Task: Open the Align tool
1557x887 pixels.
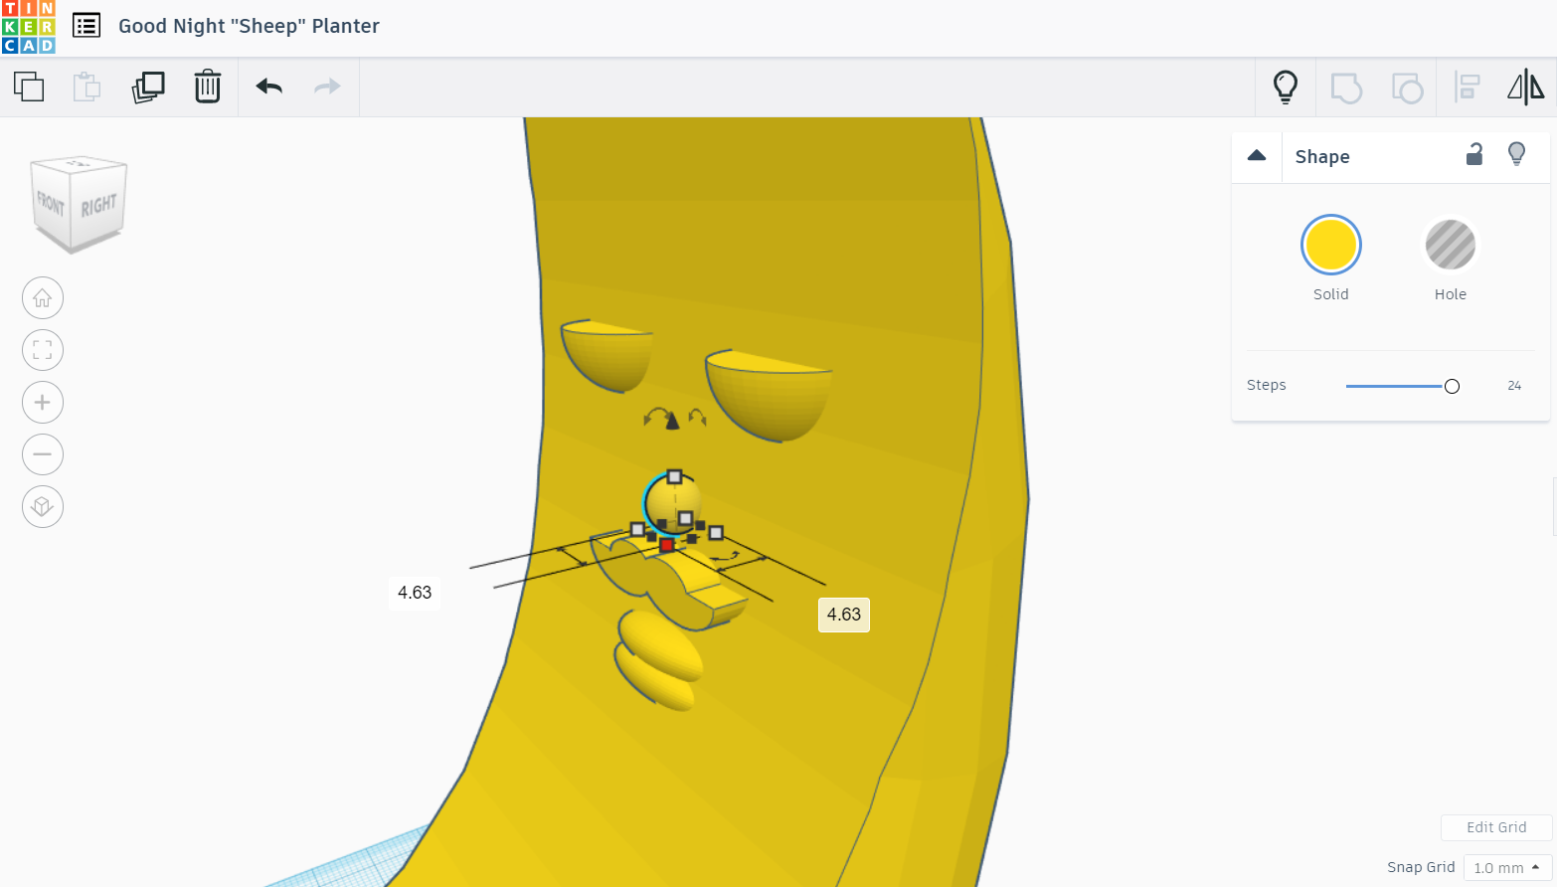Action: (x=1468, y=88)
